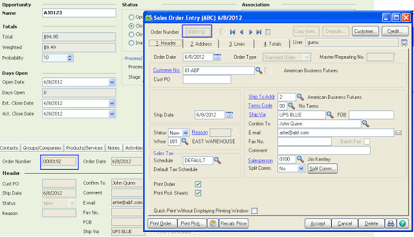Image resolution: width=414 pixels, height=237 pixels.
Task: Open Contacts tab in Opportunity window
Action: 9,148
